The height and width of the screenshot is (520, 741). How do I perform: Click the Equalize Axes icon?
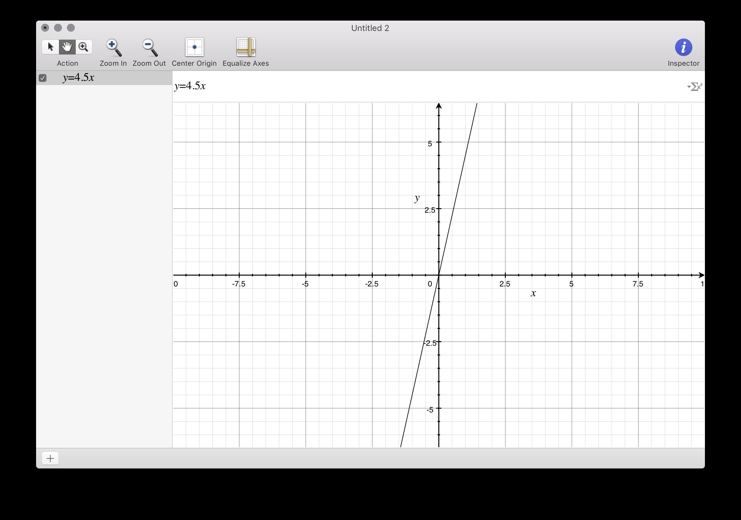245,47
